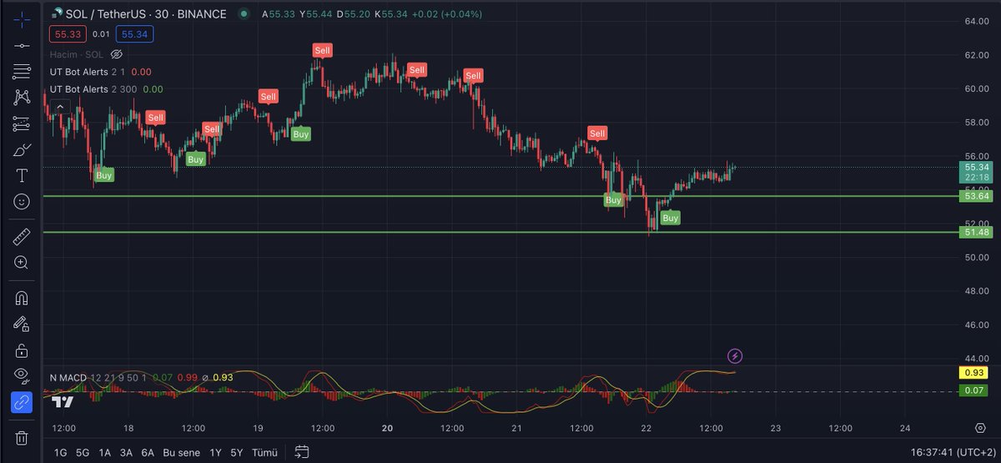Screen dimensions: 1001x463
Task: Set chart range to 5Y
Action: [237, 452]
